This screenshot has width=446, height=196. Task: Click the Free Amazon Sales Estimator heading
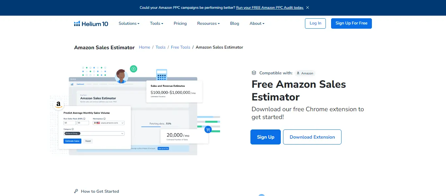click(299, 91)
